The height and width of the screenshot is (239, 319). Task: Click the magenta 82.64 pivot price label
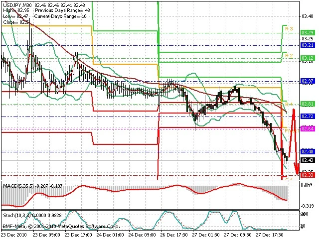pyautogui.click(x=308, y=128)
